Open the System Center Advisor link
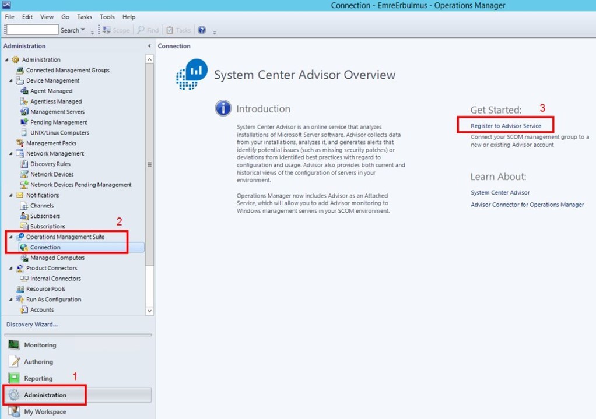This screenshot has height=419, width=596. (500, 192)
